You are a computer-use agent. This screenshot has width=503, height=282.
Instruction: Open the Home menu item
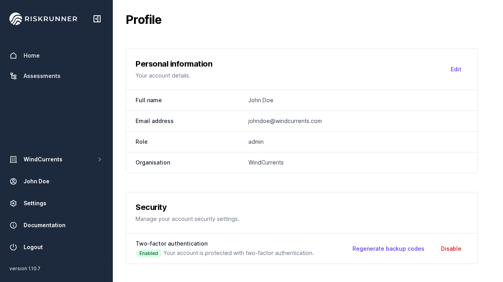[x=31, y=56]
